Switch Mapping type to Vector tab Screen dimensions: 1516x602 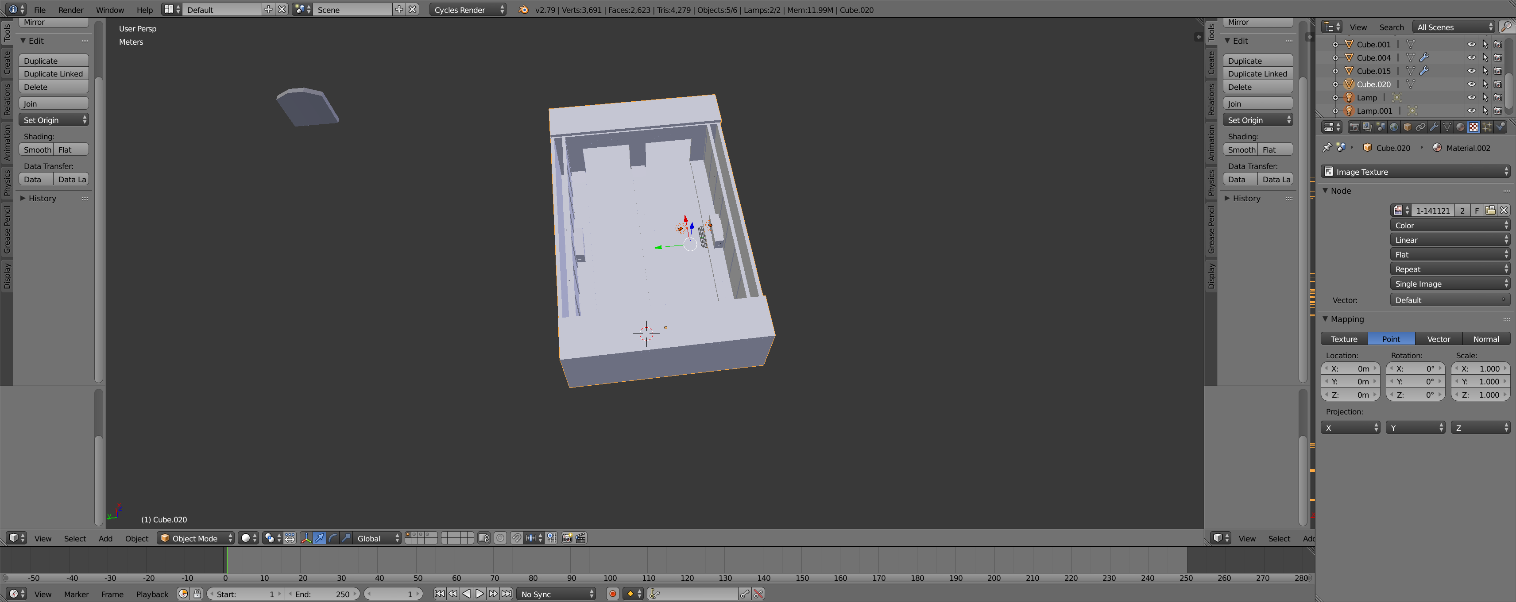coord(1439,339)
